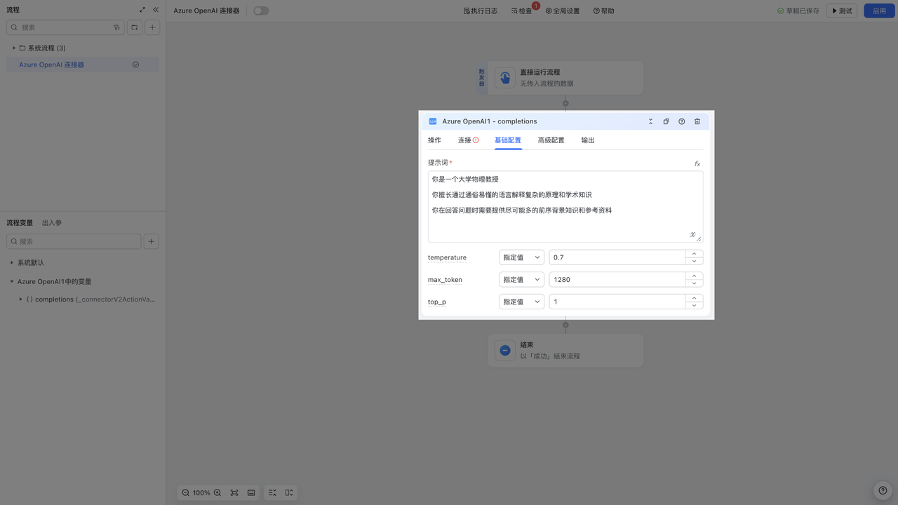Click into the 提示词 prompt text area

[565, 207]
